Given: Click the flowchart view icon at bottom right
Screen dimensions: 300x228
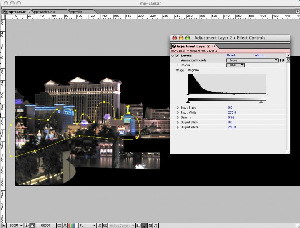Looking at the screenshot, I should tap(155, 225).
